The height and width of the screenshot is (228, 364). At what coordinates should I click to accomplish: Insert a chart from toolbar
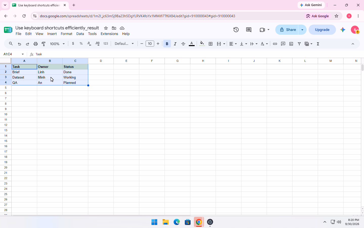(291, 44)
